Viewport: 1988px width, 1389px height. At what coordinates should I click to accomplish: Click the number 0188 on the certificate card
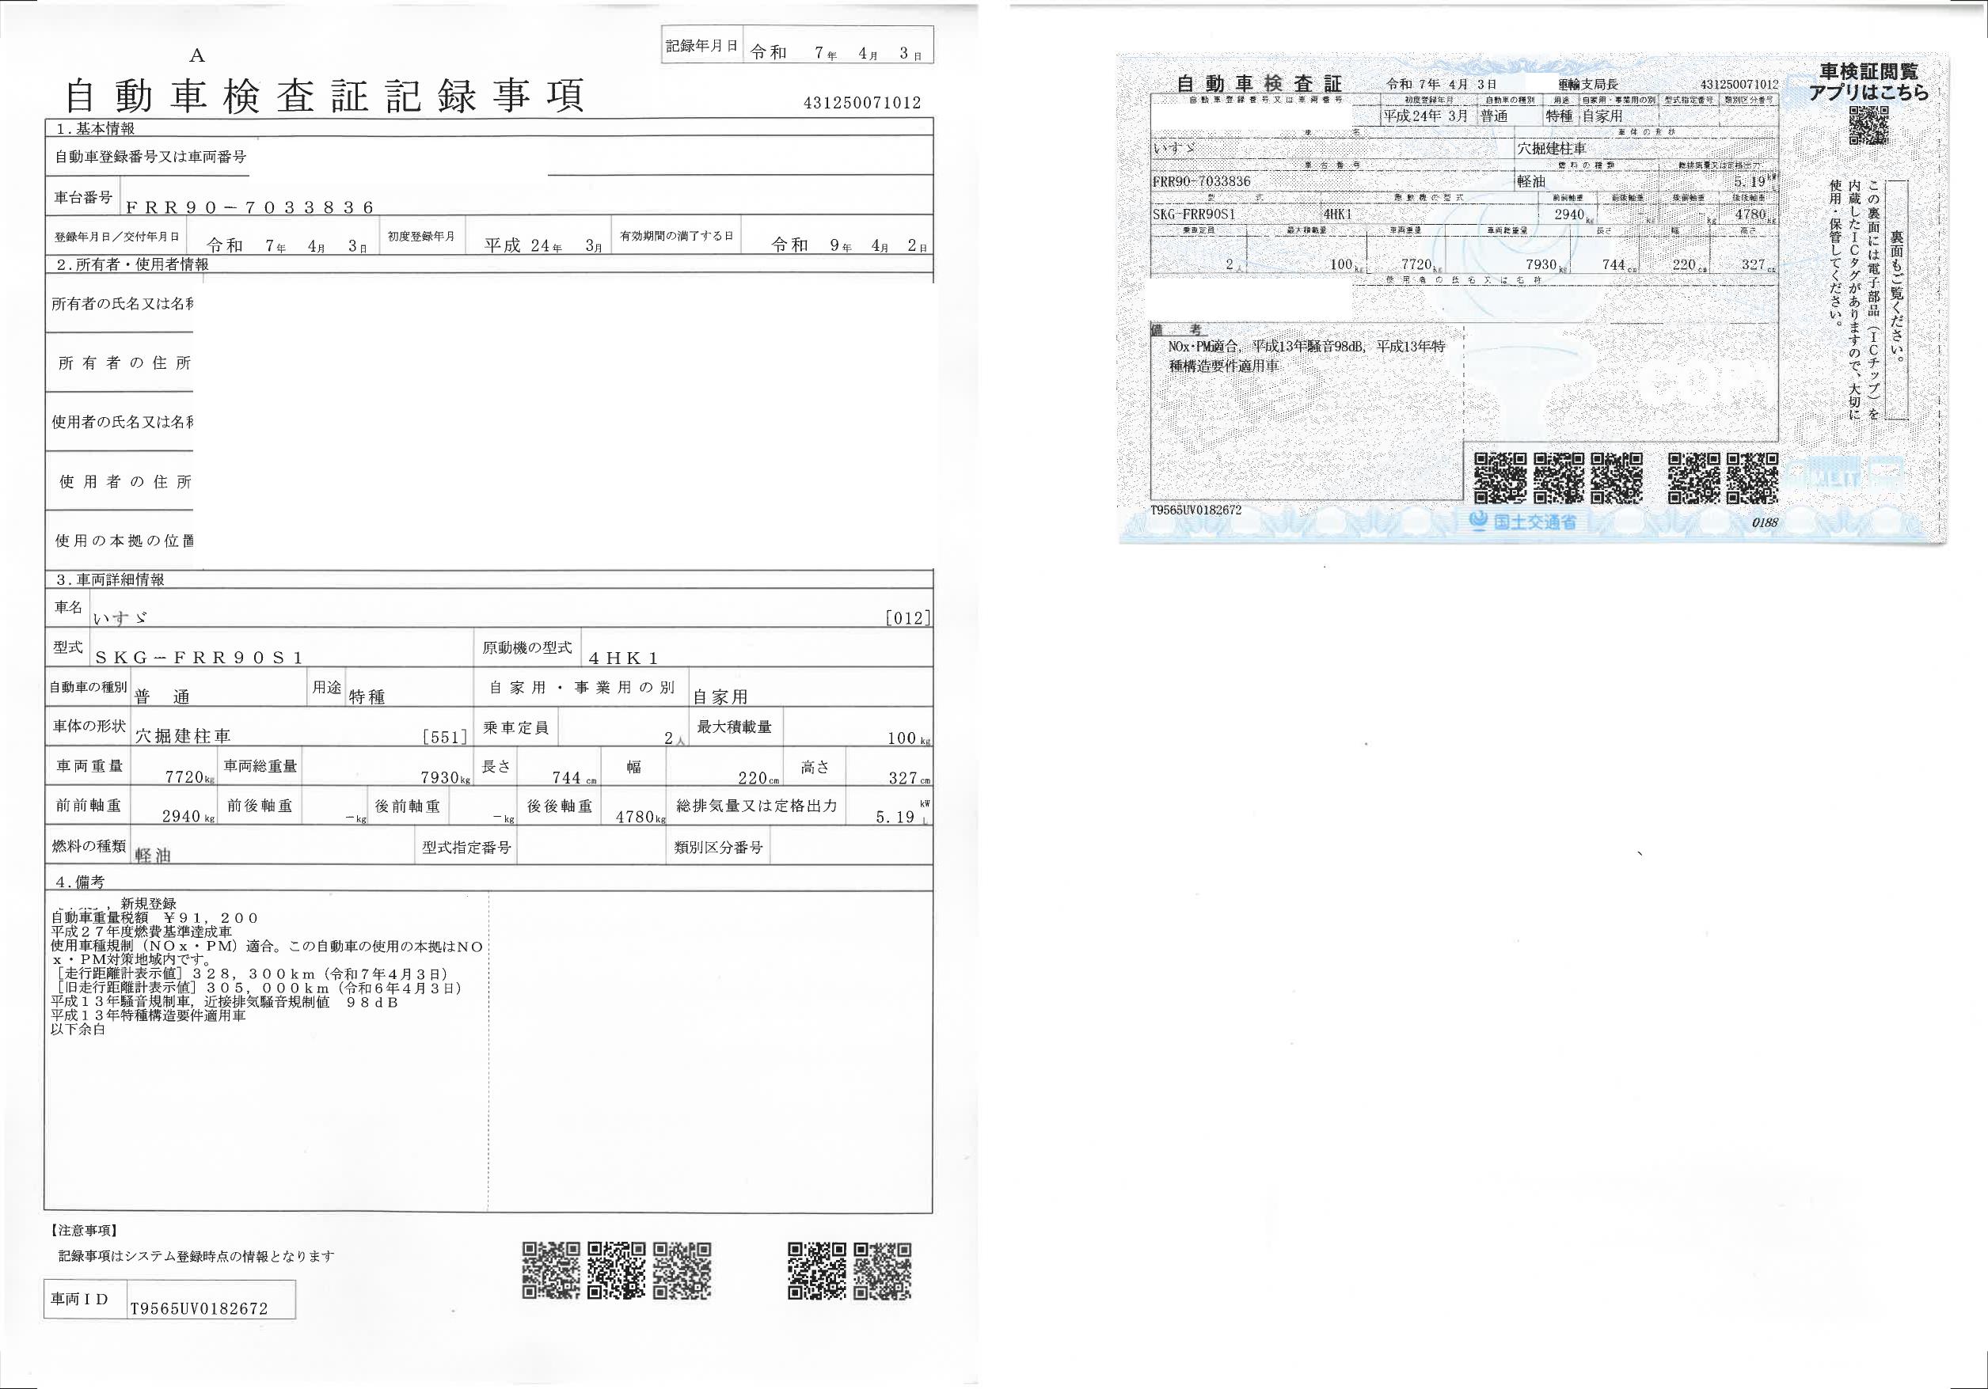[1765, 522]
